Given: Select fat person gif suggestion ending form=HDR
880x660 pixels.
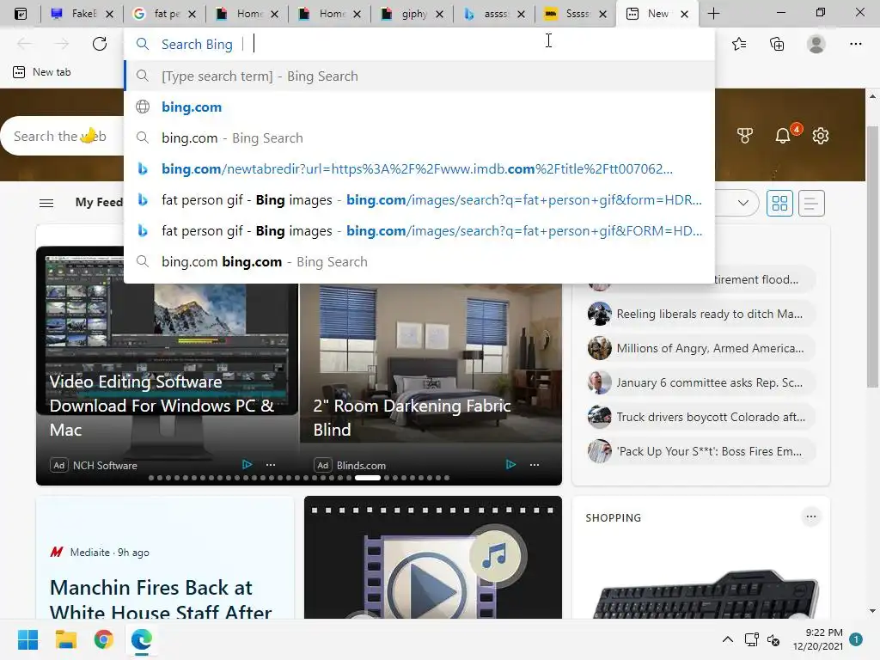Looking at the screenshot, I should pos(419,199).
